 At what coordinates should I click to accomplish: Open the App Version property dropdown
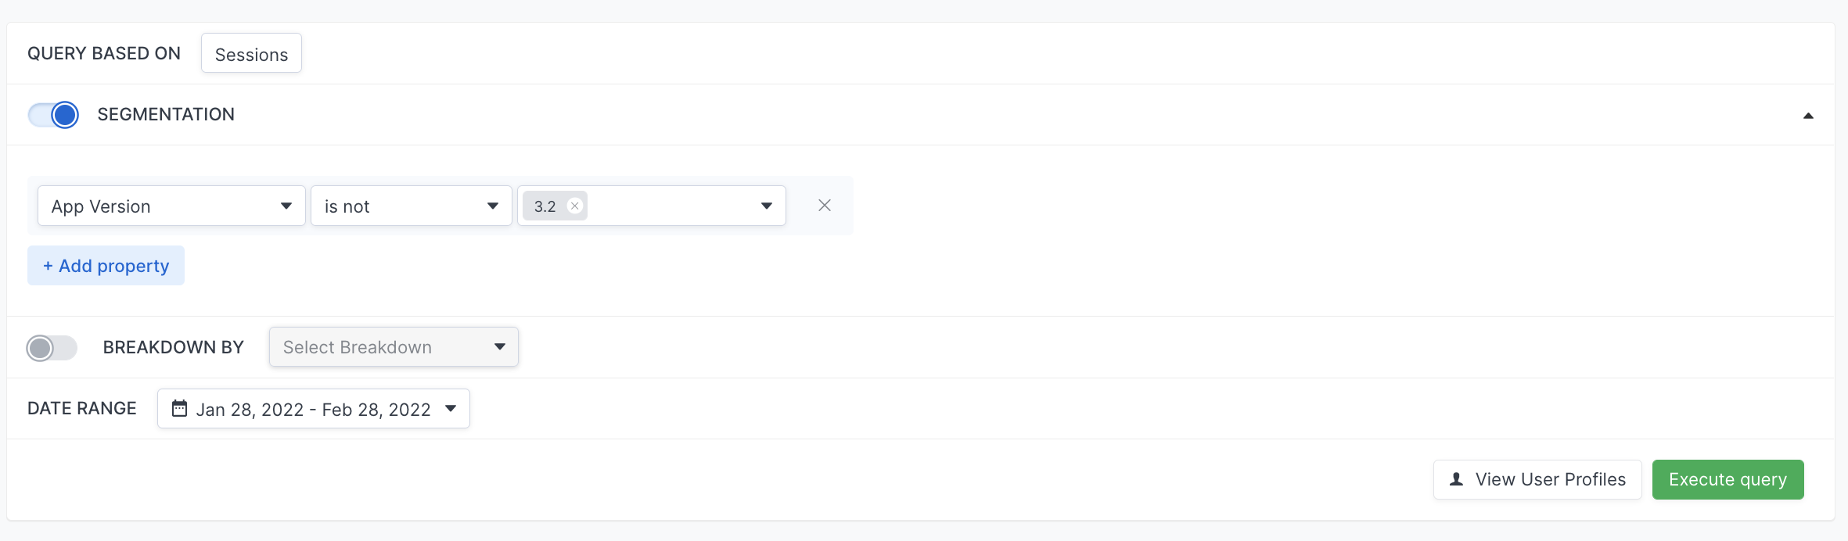pyautogui.click(x=171, y=206)
